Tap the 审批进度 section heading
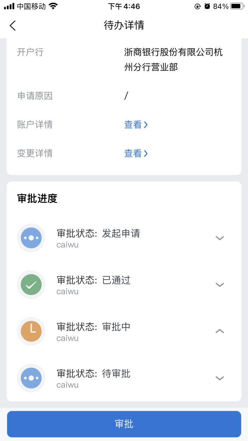248x441 pixels. pos(37,199)
